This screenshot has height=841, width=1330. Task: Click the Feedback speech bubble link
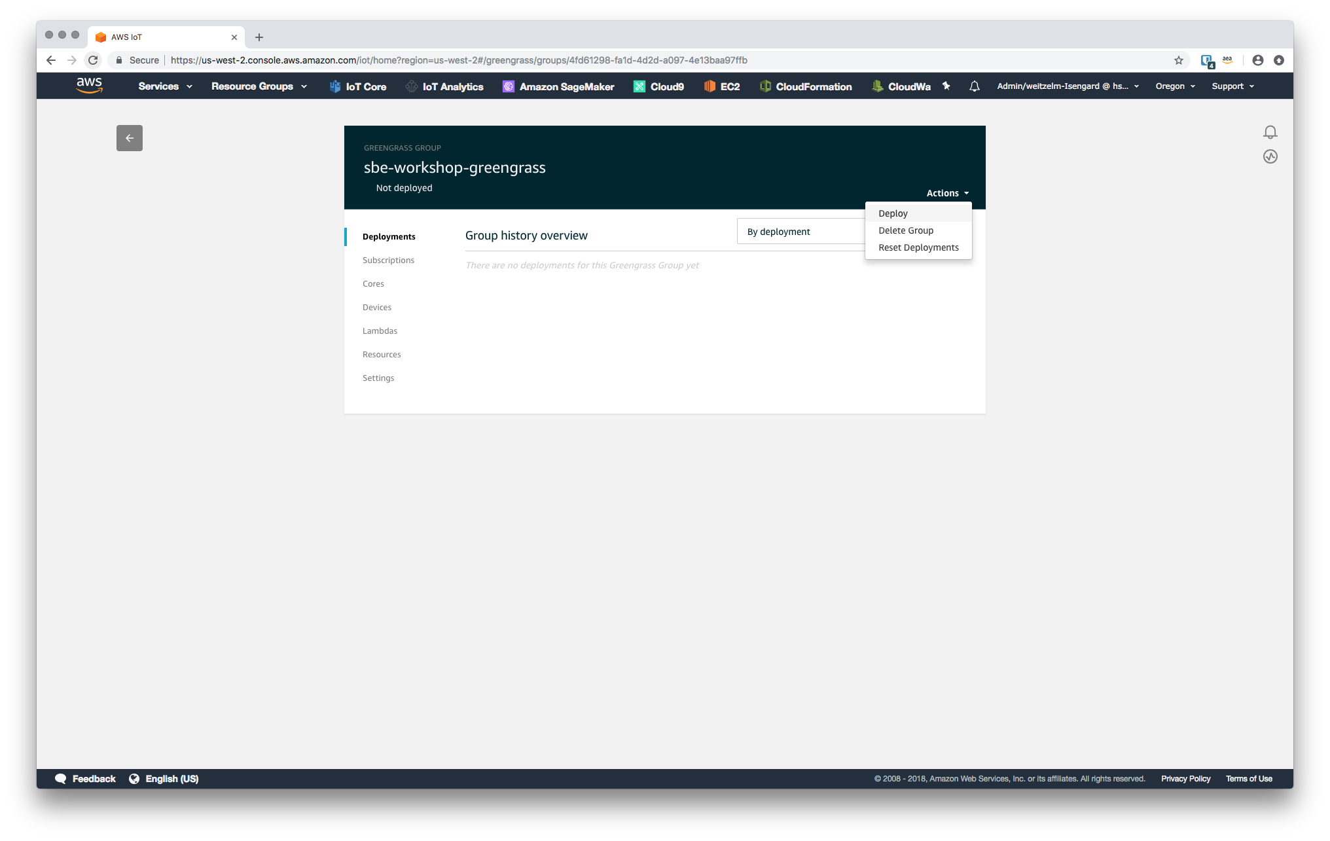pos(85,778)
